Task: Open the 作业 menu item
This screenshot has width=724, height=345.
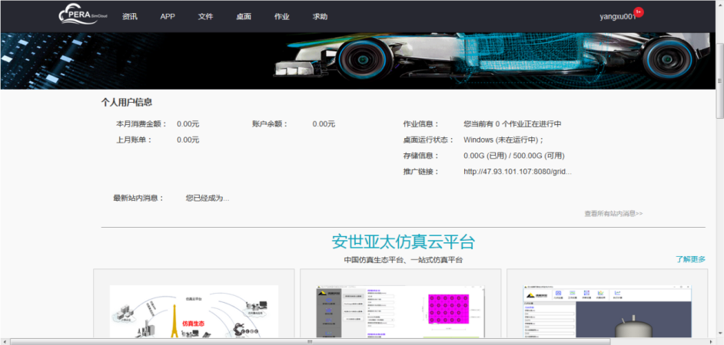Action: tap(281, 17)
